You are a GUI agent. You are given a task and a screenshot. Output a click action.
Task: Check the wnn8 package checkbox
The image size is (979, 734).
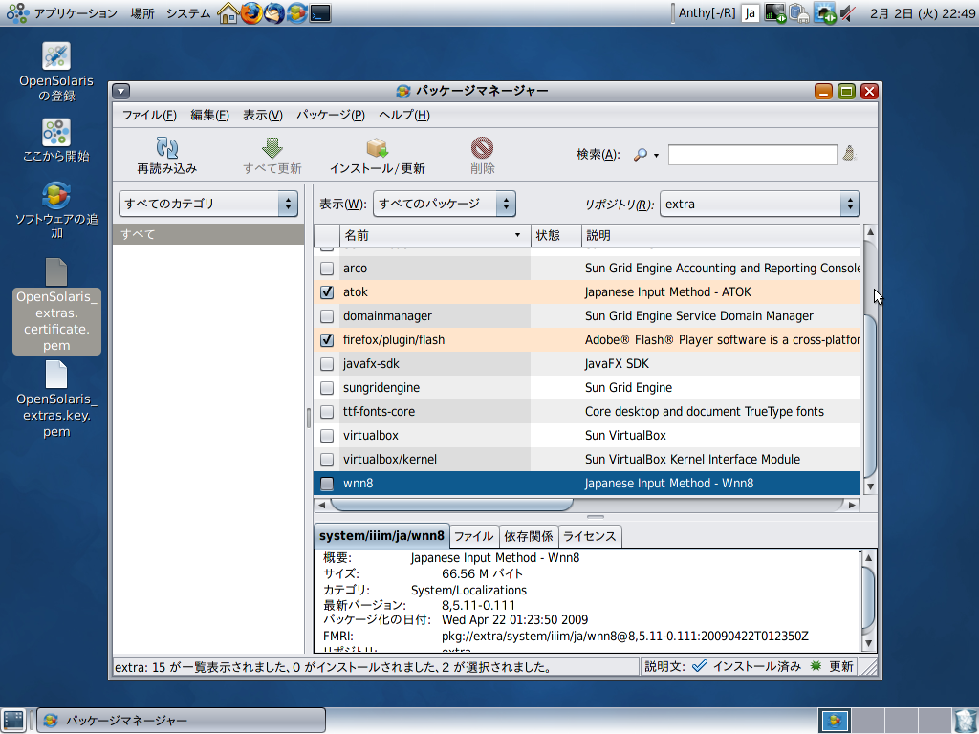point(327,484)
